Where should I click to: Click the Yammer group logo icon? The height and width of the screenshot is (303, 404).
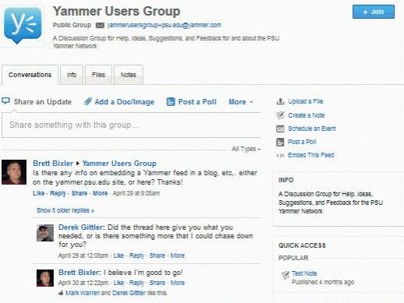coord(23,26)
